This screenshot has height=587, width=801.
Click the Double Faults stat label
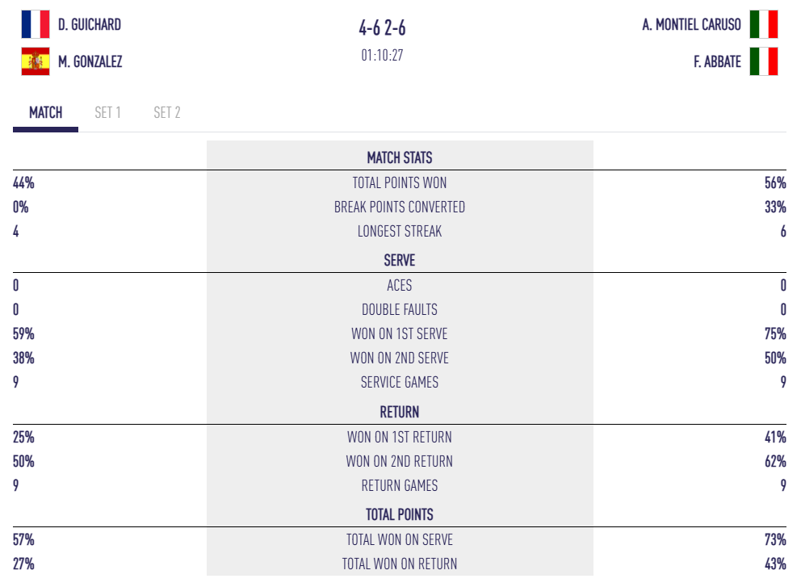click(x=400, y=310)
